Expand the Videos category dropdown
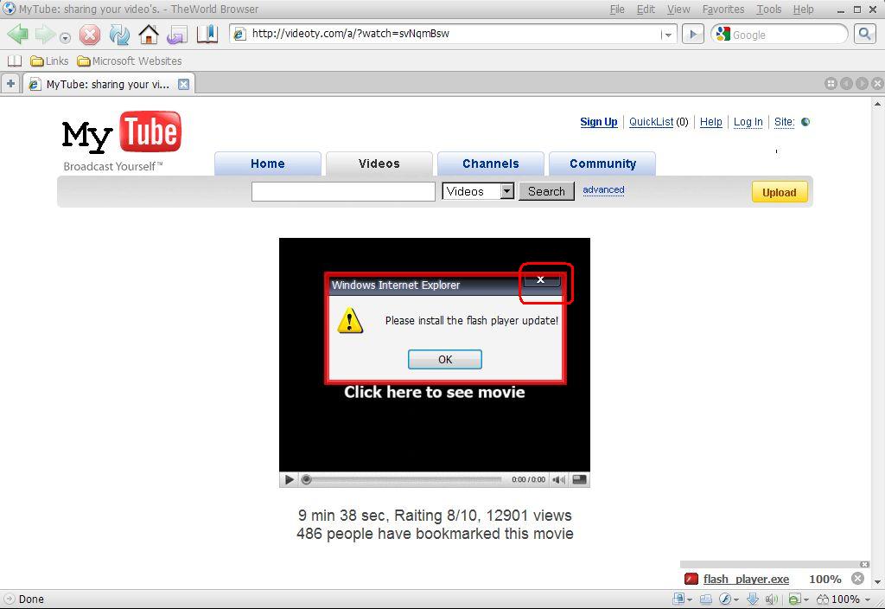This screenshot has width=885, height=609. pos(507,191)
